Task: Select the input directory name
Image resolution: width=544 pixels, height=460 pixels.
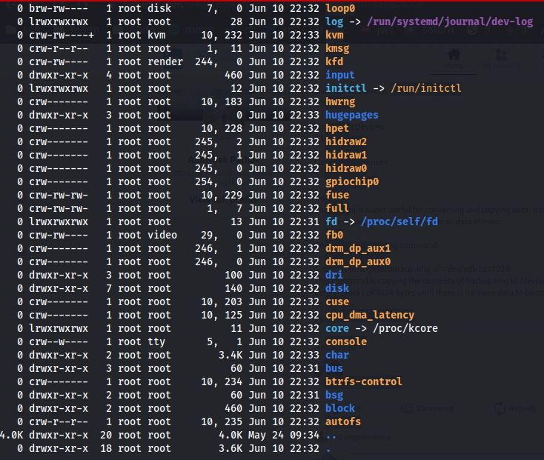Action: click(x=340, y=76)
